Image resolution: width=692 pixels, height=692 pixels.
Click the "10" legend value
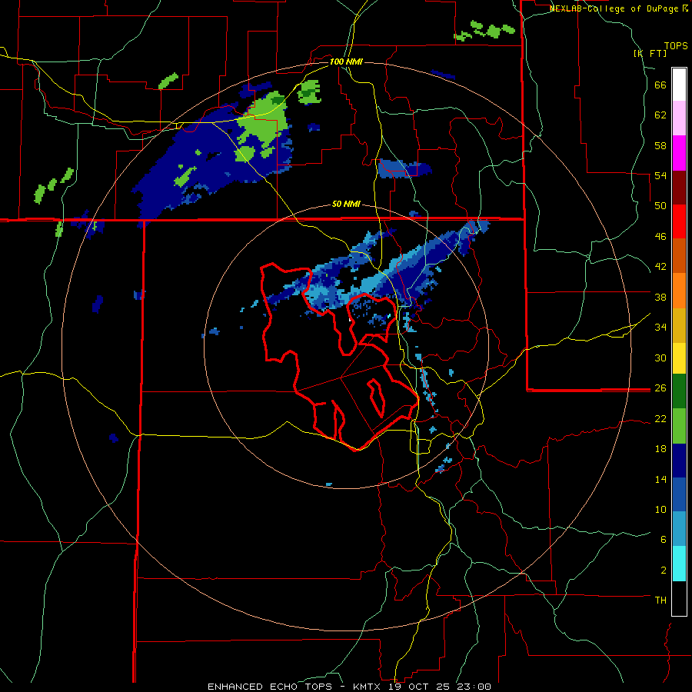coord(660,509)
